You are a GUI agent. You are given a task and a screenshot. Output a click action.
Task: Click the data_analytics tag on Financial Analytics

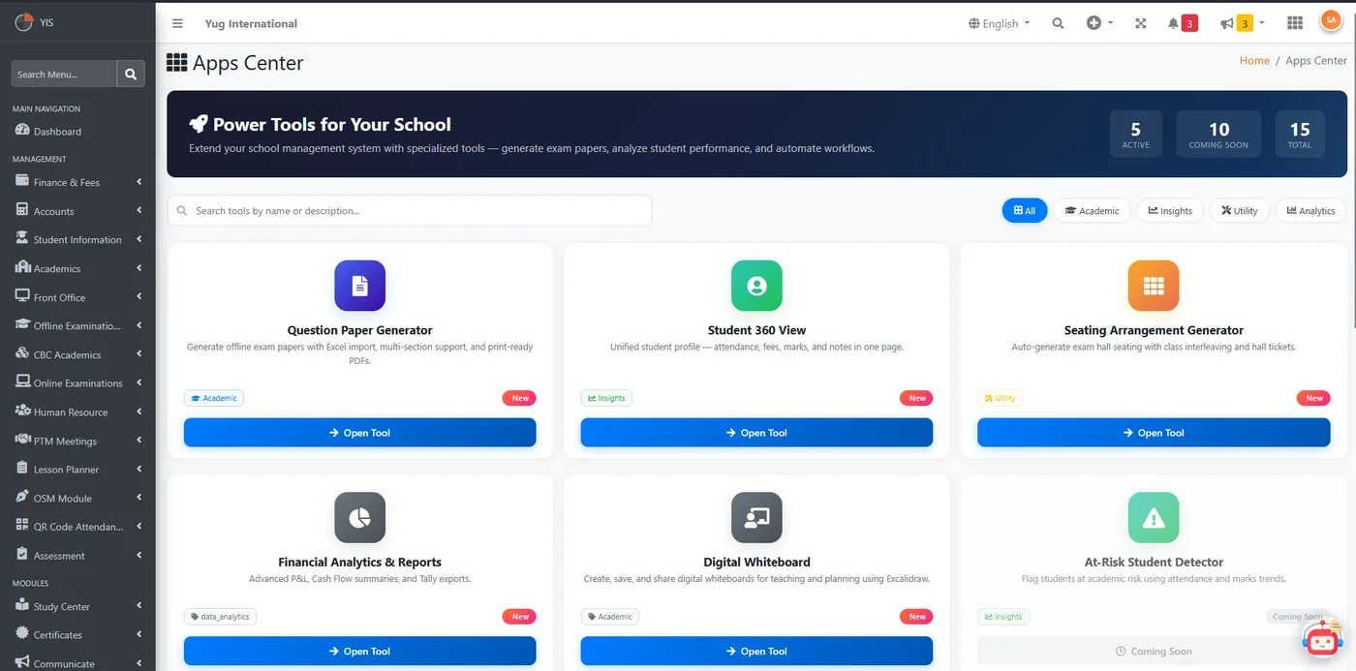pos(220,617)
